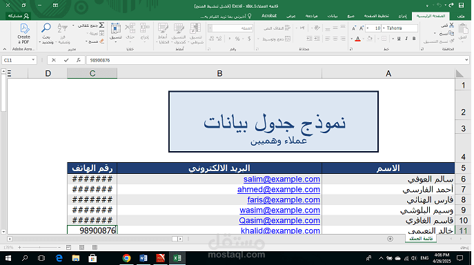474x265 pixels.
Task: Click the Share button (مشاركة)
Action: [19, 16]
